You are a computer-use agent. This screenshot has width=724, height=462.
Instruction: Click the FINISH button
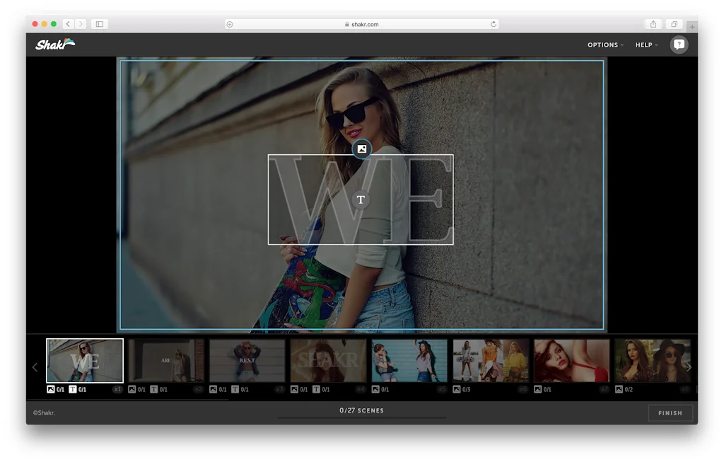coord(670,412)
